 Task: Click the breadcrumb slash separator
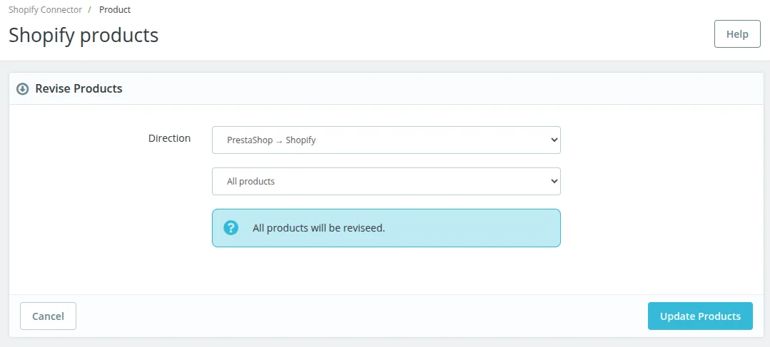(x=90, y=10)
